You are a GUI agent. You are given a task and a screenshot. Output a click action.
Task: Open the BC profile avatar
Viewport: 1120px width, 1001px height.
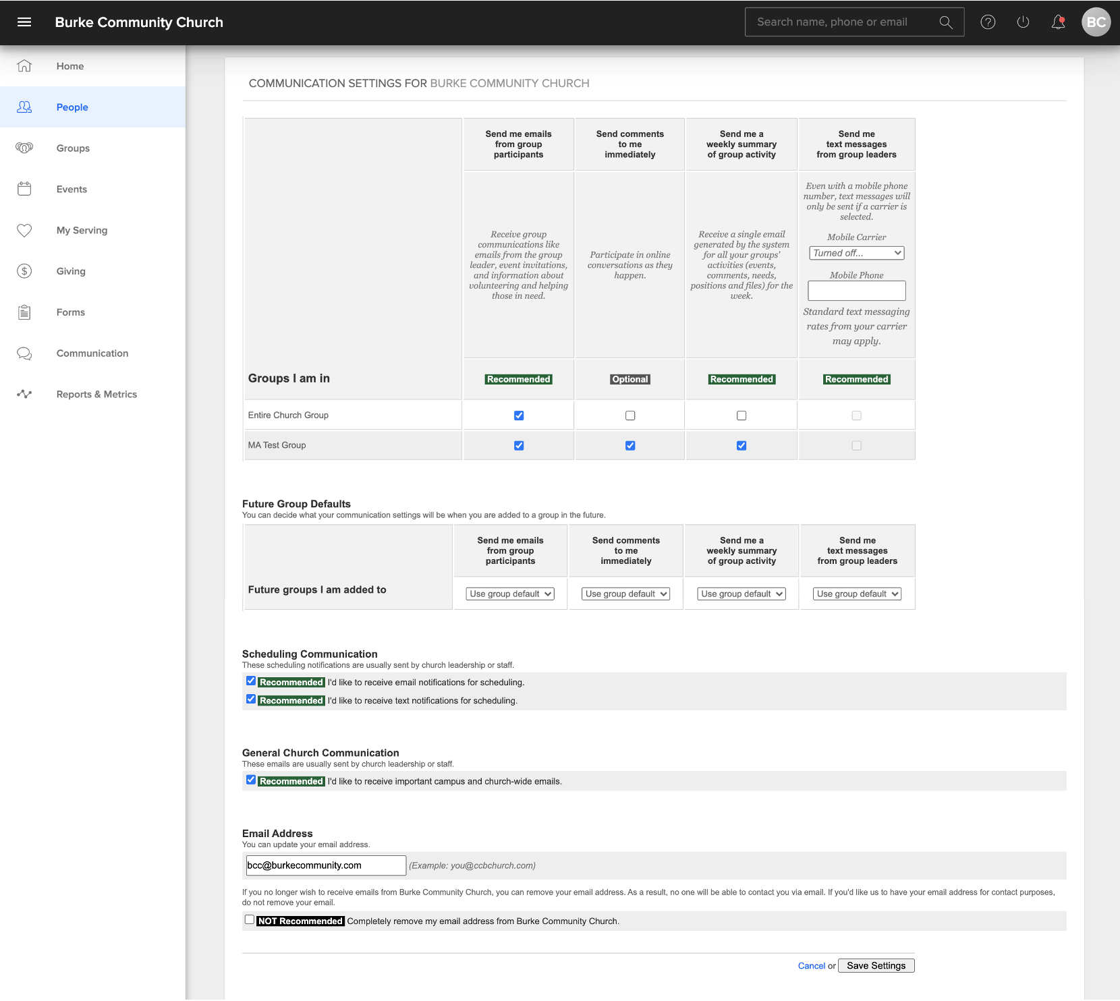point(1096,22)
